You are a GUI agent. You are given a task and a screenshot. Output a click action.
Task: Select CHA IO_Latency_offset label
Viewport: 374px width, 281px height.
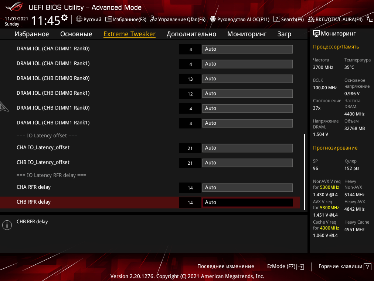(x=43, y=147)
